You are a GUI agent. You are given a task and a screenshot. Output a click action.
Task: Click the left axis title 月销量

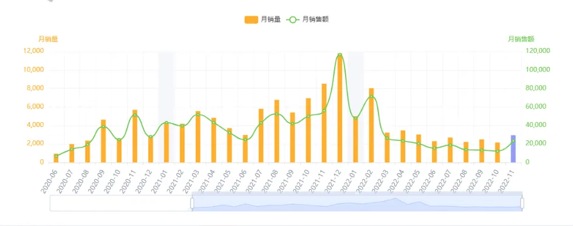click(48, 39)
